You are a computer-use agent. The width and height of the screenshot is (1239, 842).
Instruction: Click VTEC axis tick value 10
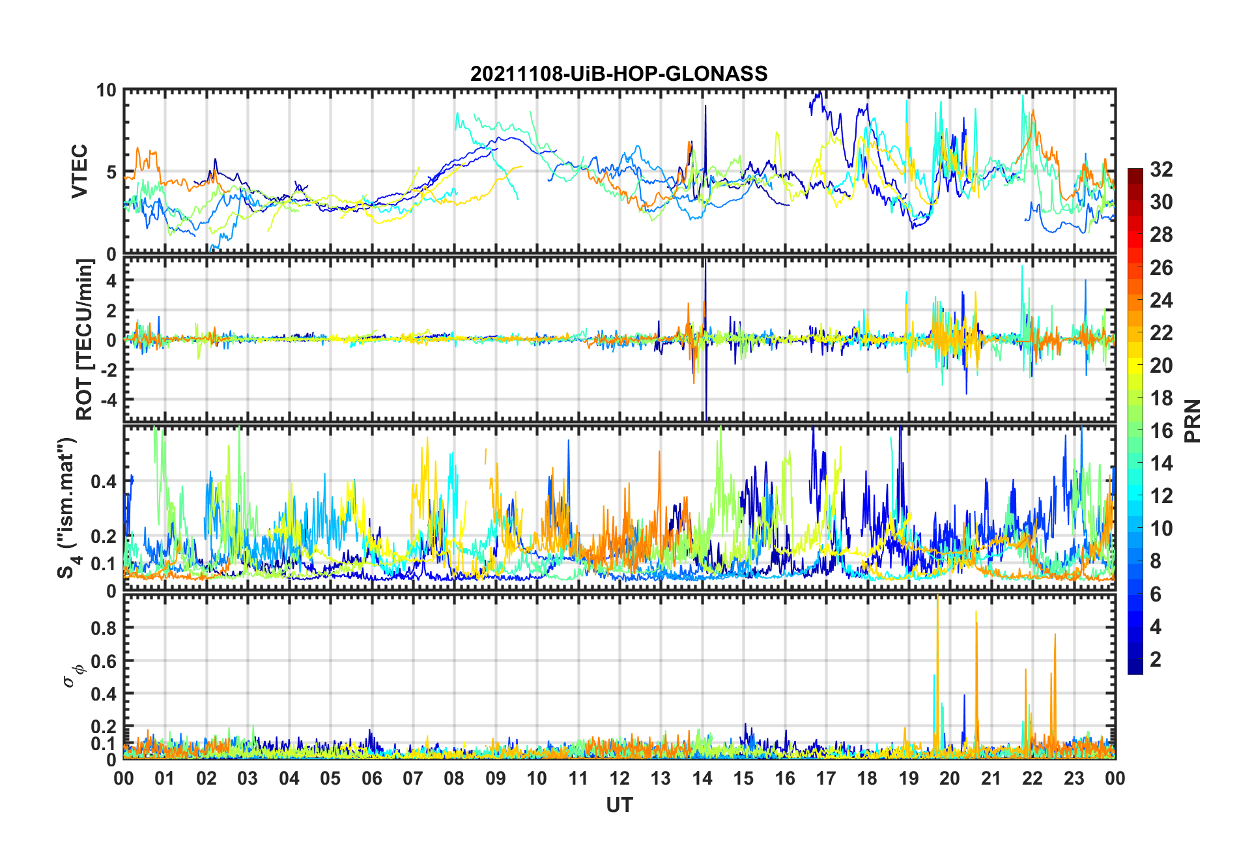pyautogui.click(x=106, y=91)
